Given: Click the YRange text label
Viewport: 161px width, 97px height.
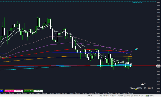Looking at the screenshot, I should pyautogui.click(x=136, y=88).
